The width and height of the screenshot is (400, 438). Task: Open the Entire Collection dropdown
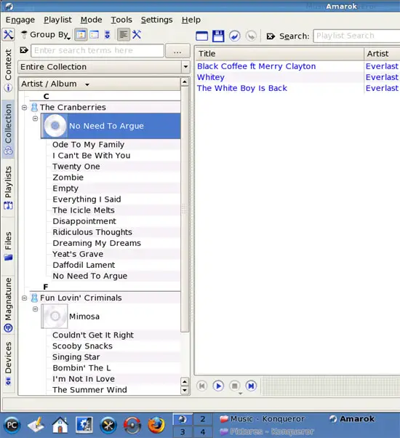click(104, 67)
